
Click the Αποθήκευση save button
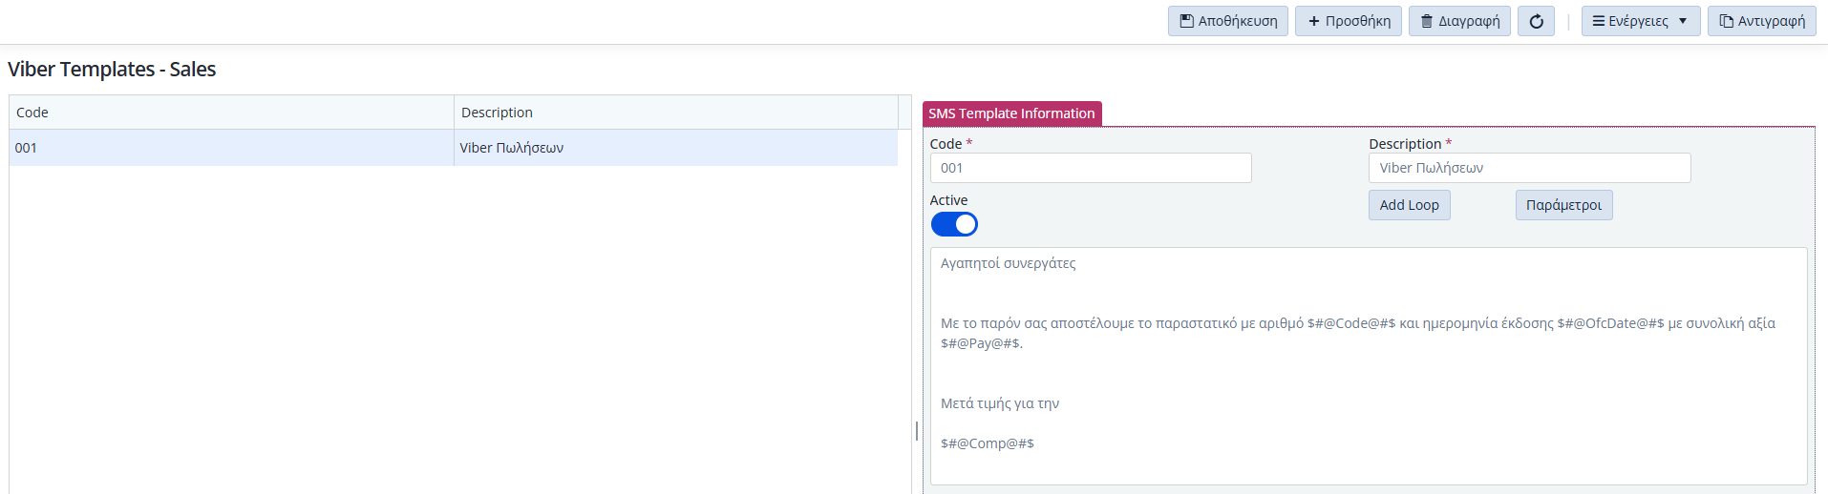click(1227, 21)
